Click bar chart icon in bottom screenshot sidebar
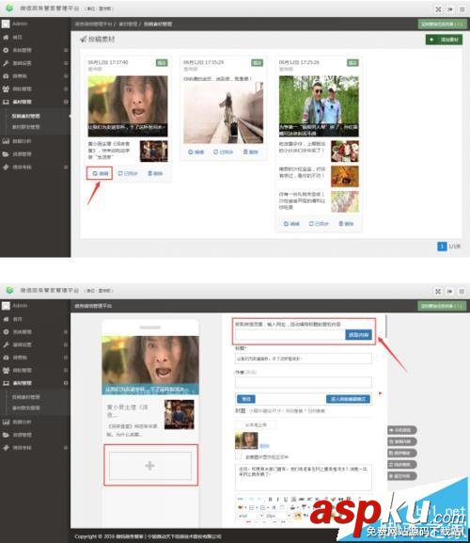The height and width of the screenshot is (543, 470). [6, 422]
